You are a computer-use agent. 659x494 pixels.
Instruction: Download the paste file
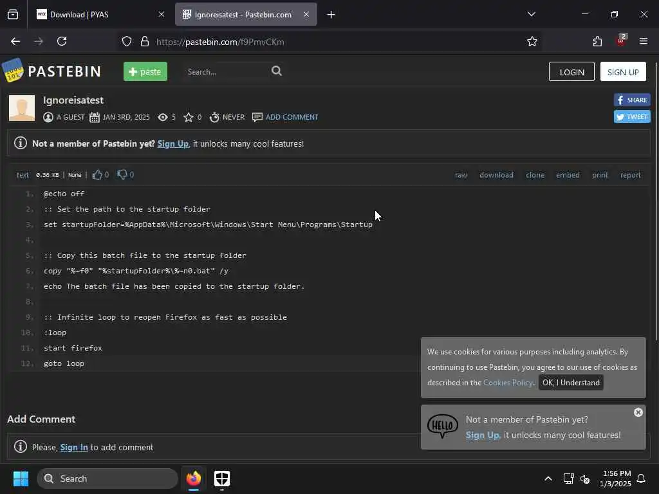click(496, 175)
